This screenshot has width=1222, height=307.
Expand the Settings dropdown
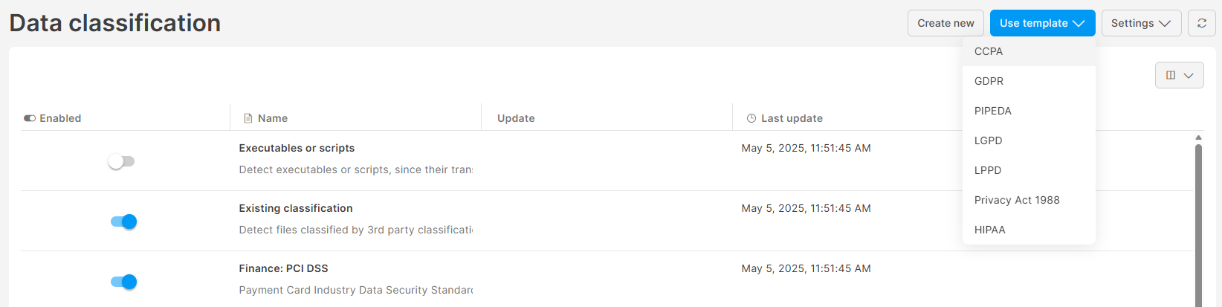[x=1140, y=23]
